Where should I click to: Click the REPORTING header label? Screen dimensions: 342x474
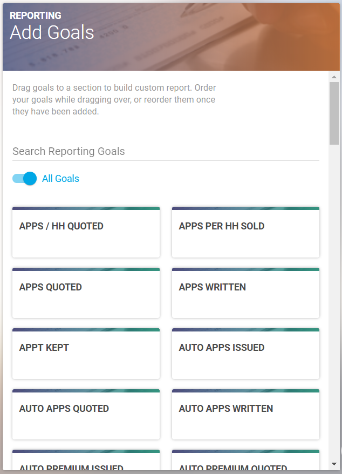coord(36,16)
